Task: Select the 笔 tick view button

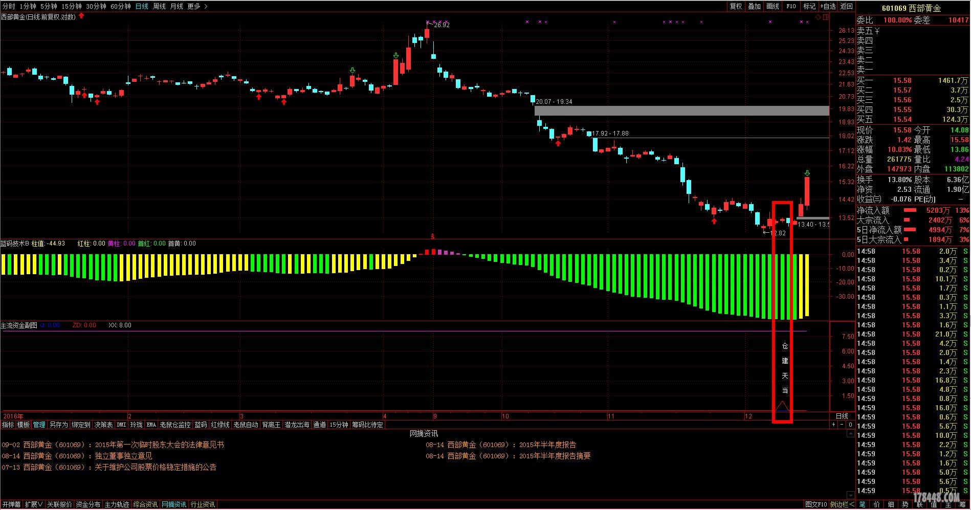Action: tap(863, 505)
